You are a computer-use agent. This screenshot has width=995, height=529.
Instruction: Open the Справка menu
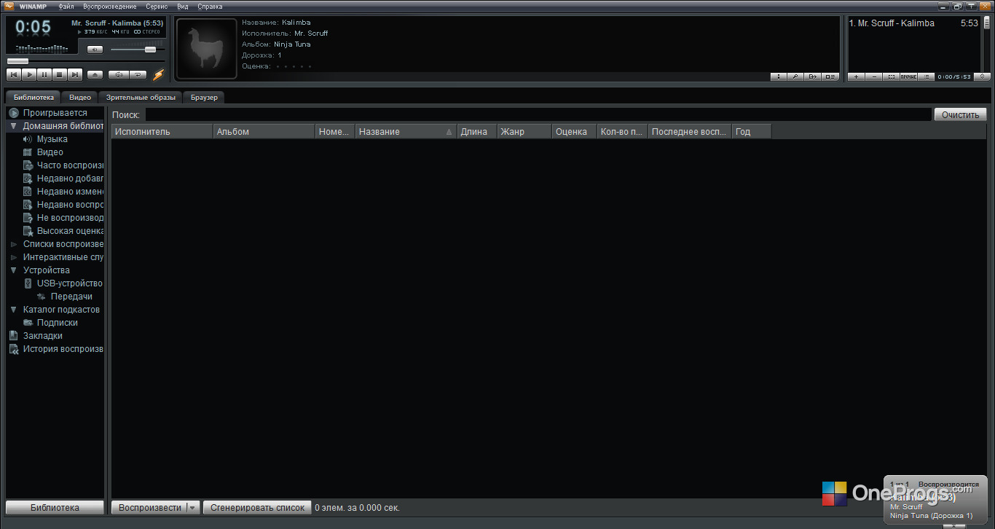(x=210, y=7)
